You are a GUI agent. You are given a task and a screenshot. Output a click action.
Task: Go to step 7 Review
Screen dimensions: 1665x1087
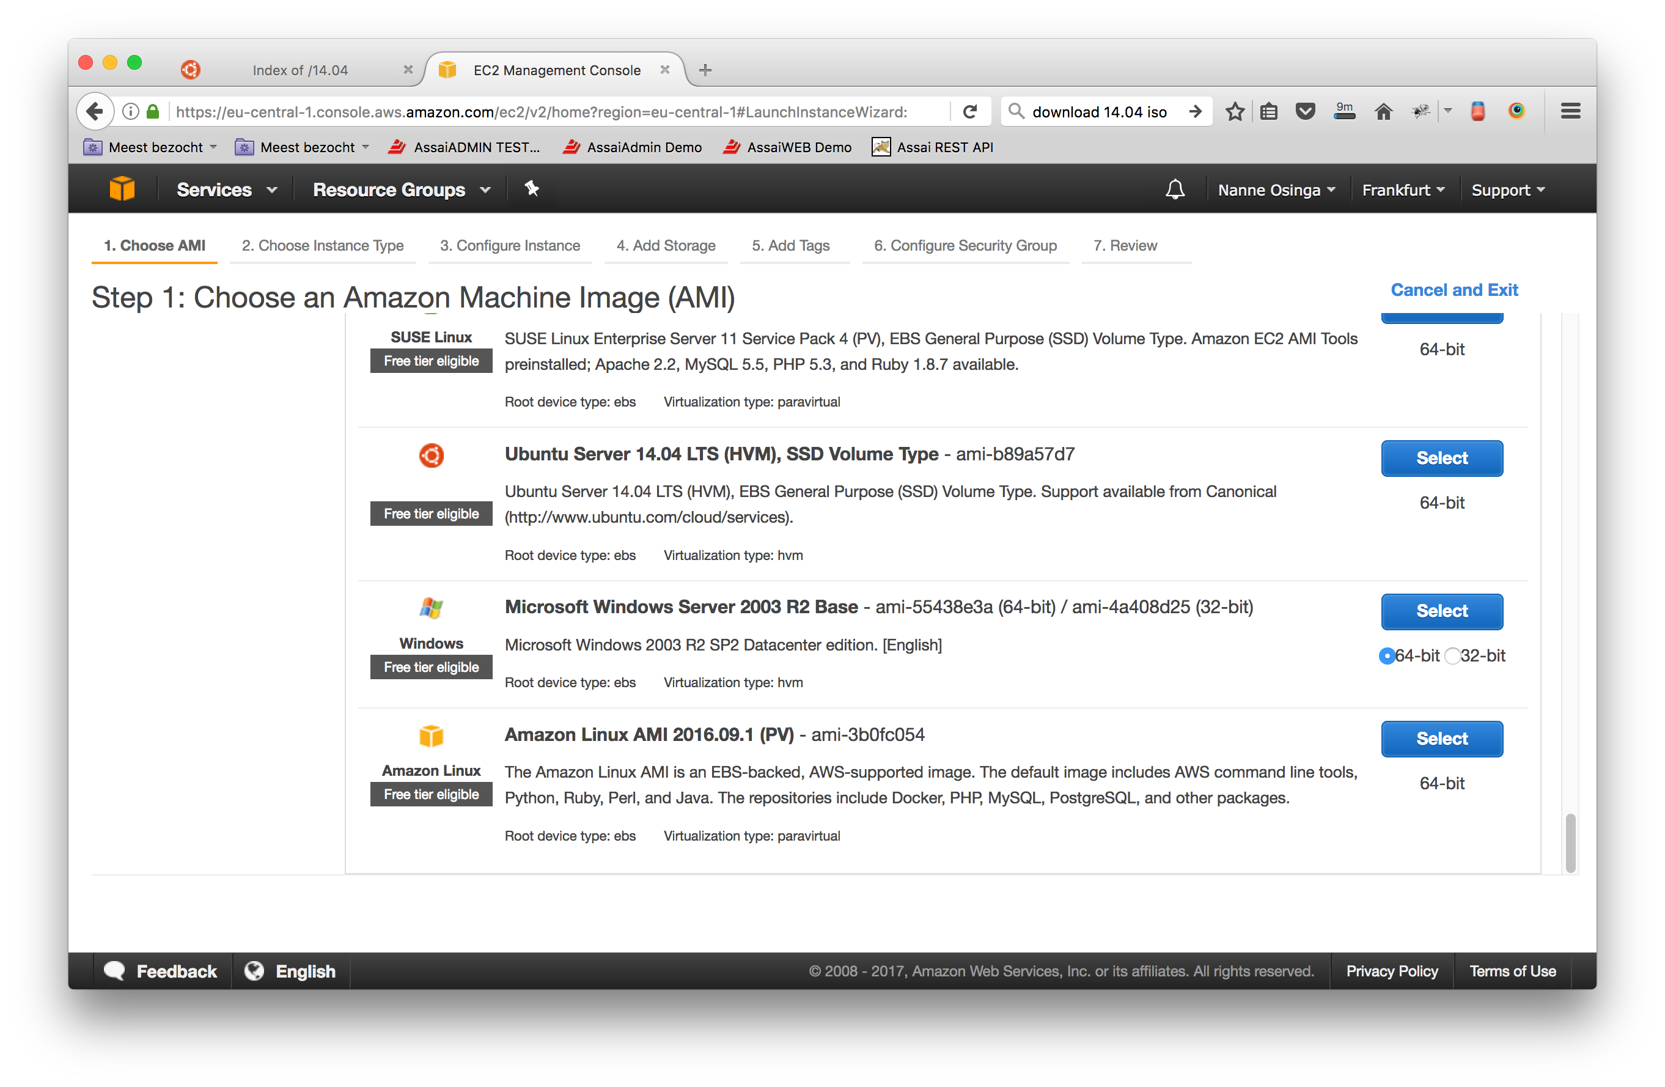point(1125,246)
